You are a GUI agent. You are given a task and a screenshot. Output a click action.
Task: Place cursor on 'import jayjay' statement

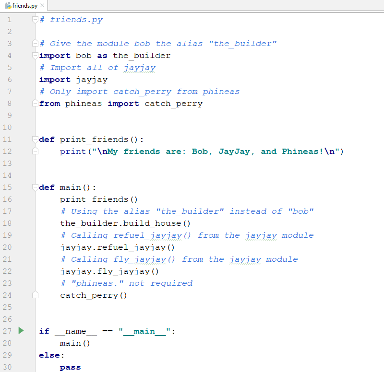point(73,80)
